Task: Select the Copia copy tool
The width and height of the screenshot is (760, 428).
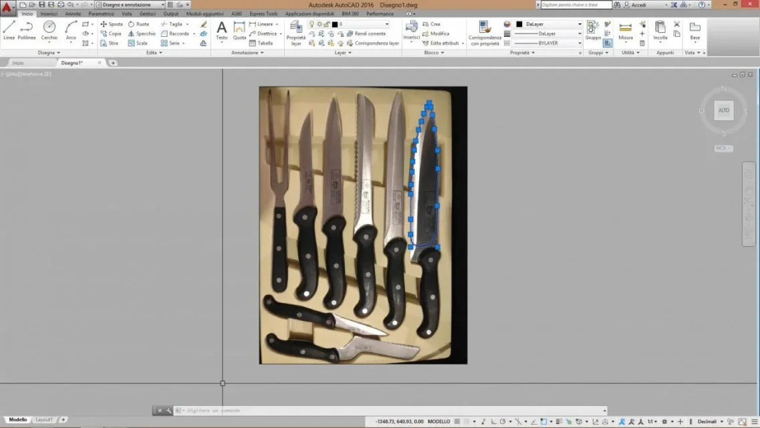Action: [111, 33]
